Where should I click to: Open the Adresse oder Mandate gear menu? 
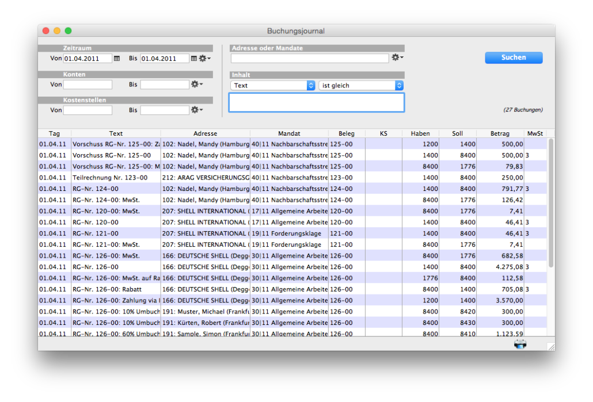(x=396, y=58)
